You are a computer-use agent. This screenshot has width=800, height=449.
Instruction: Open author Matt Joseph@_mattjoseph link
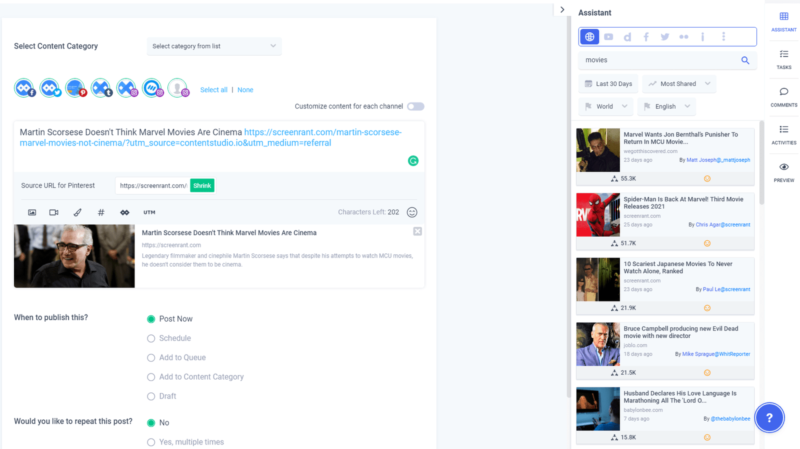[718, 160]
